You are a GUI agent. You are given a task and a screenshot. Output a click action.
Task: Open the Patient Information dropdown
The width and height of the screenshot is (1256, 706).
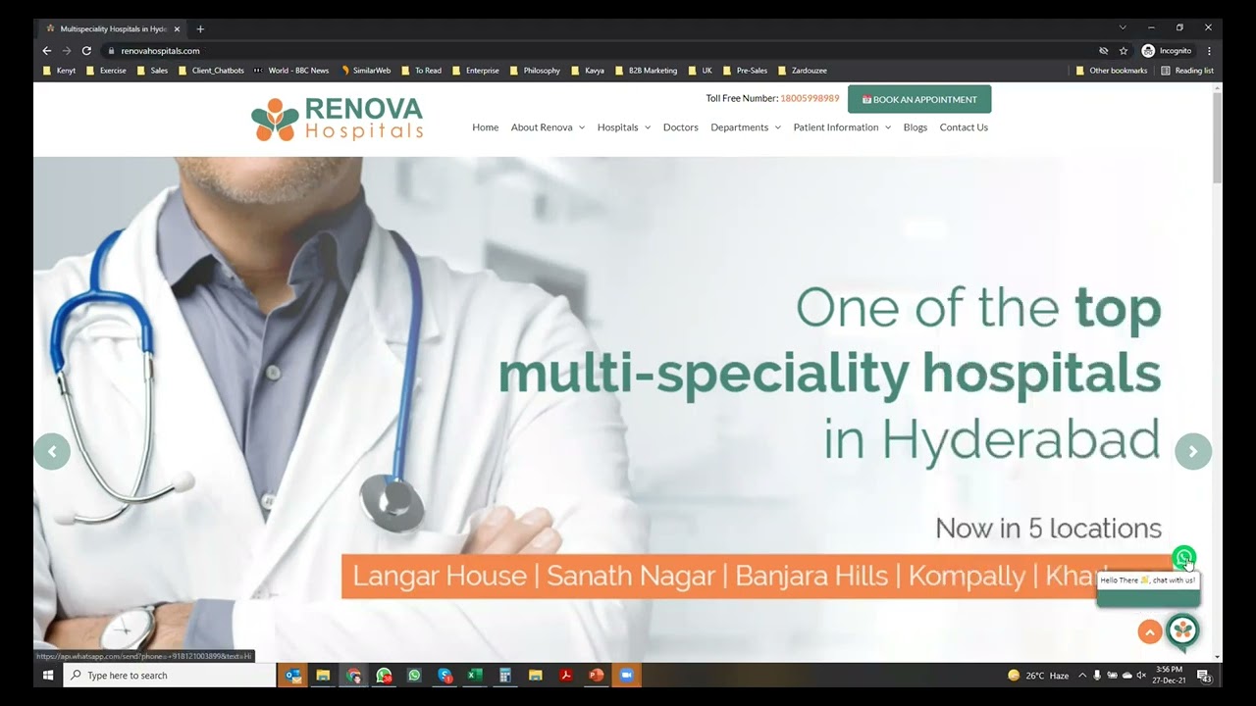(x=841, y=127)
